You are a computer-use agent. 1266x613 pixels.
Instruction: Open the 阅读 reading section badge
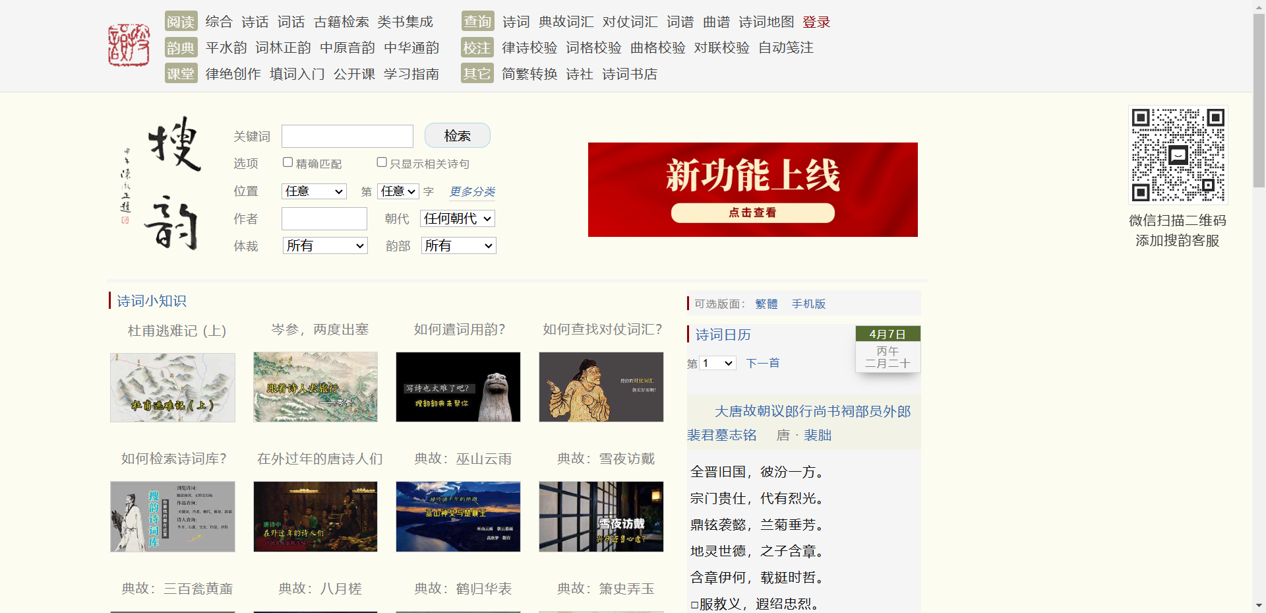point(180,21)
